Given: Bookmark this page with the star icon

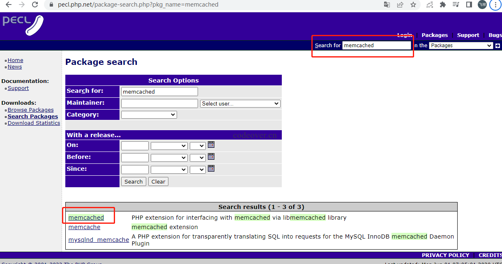Looking at the screenshot, I should coord(413,5).
